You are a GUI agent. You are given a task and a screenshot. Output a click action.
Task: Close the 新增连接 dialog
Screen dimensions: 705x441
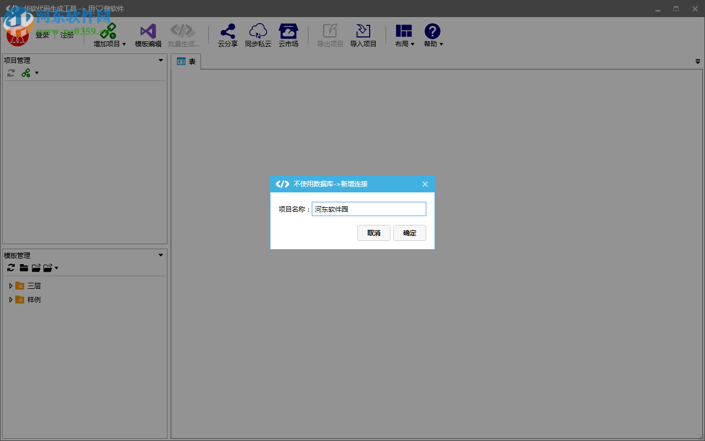(425, 184)
